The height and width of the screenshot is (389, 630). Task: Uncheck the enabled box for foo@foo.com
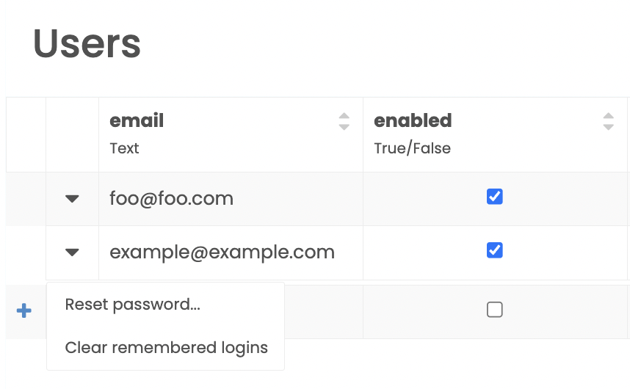click(x=495, y=197)
